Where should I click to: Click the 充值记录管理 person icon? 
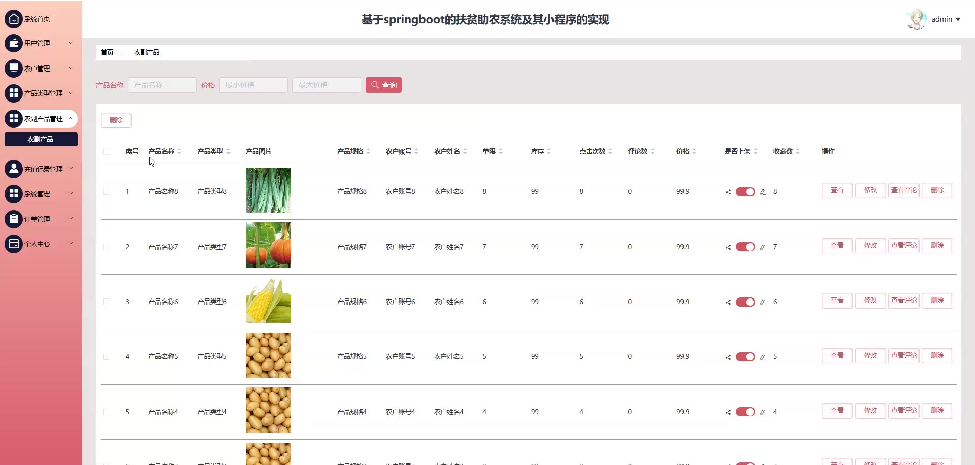click(x=14, y=169)
